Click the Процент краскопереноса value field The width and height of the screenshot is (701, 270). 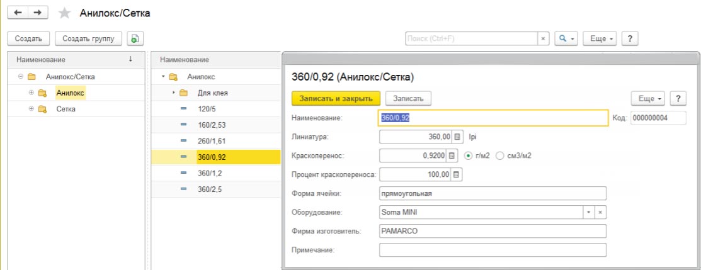coord(415,175)
